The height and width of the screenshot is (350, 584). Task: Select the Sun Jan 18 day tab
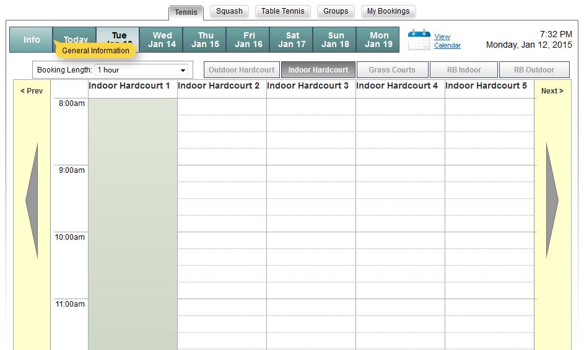pyautogui.click(x=335, y=40)
